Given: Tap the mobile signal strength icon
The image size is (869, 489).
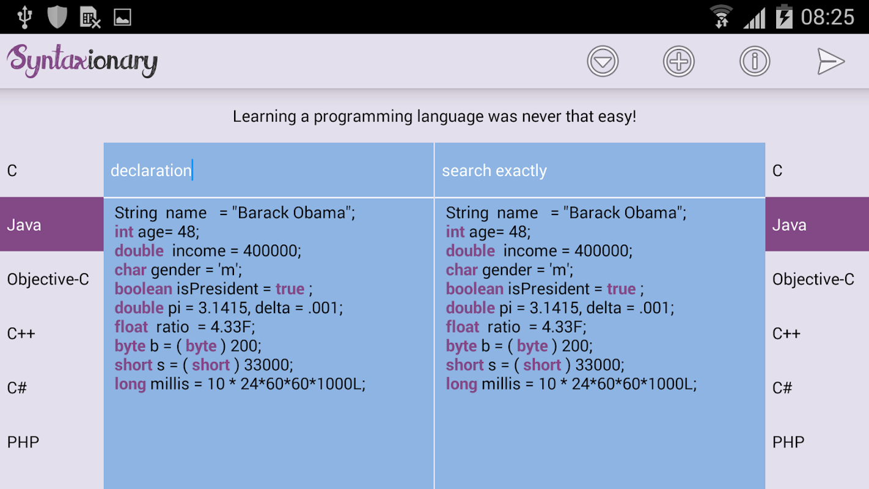Looking at the screenshot, I should (x=755, y=18).
